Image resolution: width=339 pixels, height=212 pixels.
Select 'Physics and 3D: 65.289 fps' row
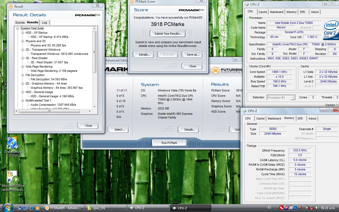(x=48, y=45)
